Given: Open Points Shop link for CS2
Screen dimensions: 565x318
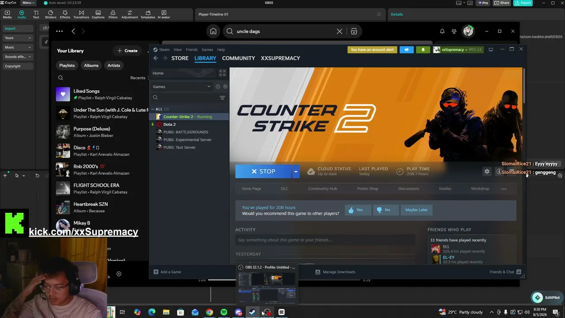Looking at the screenshot, I should pos(368,189).
